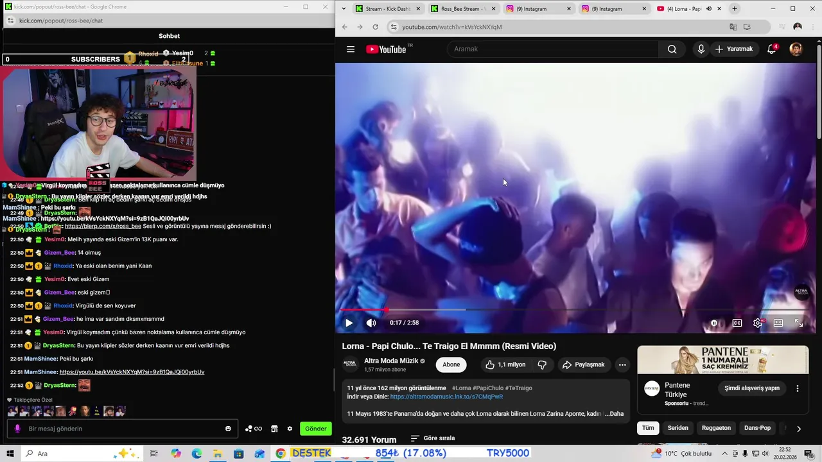
Task: Reload the YouTube page
Action: pos(375,27)
